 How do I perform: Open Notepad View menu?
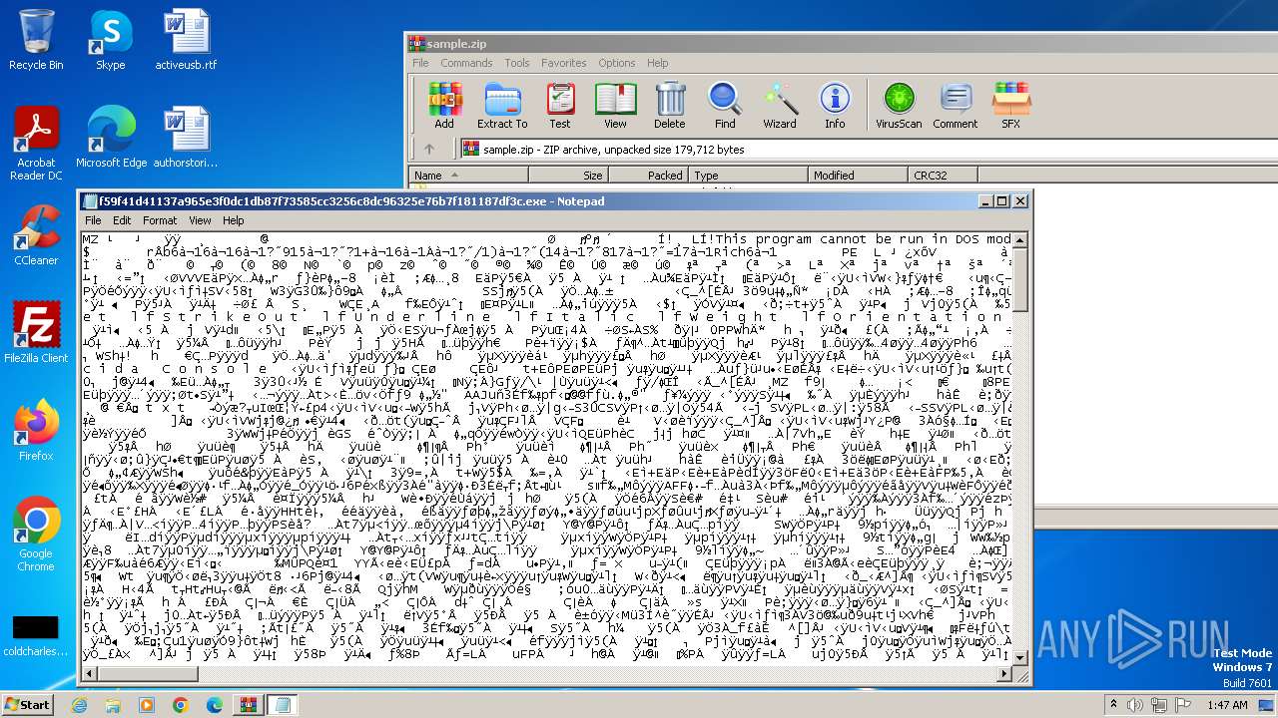tap(200, 220)
